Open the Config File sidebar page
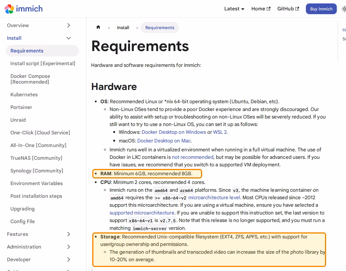 [x=22, y=221]
